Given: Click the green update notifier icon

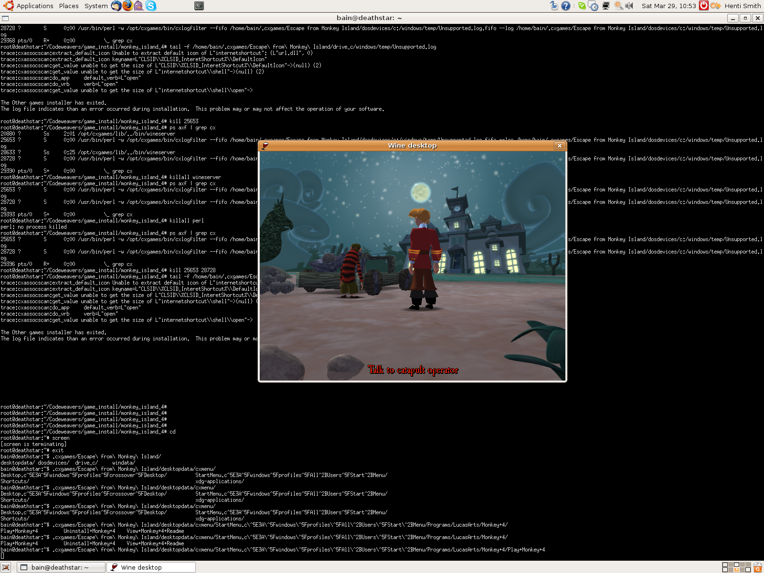Looking at the screenshot, I should coord(581,6).
